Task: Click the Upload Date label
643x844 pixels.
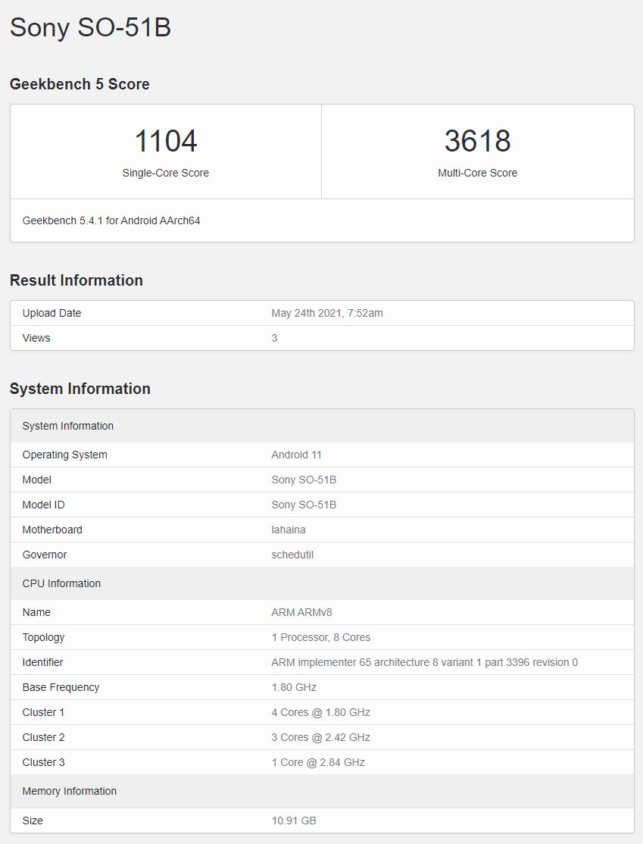Action: point(52,313)
